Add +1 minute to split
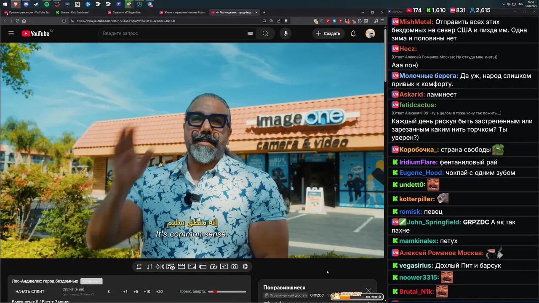Screen dimensions: 539x303 tap(125, 292)
